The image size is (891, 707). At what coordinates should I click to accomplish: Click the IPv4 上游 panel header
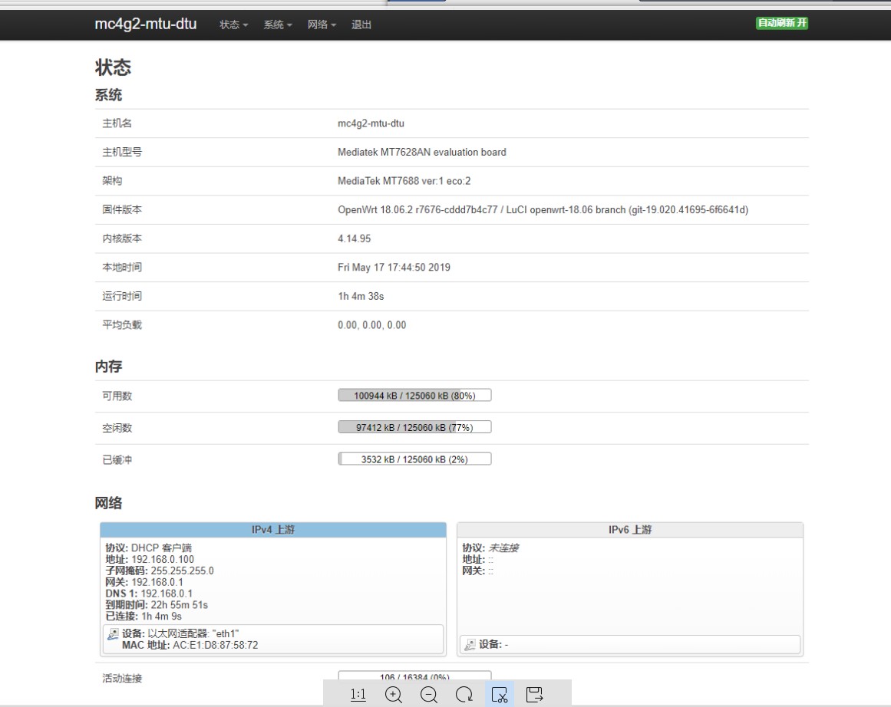tap(273, 530)
